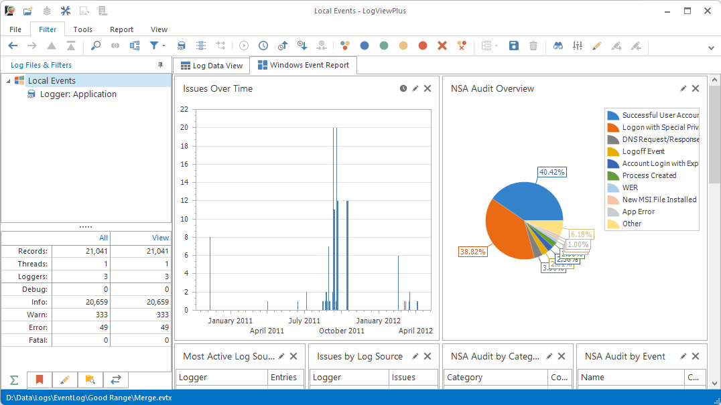Select the green circle level filter

[x=384, y=46]
